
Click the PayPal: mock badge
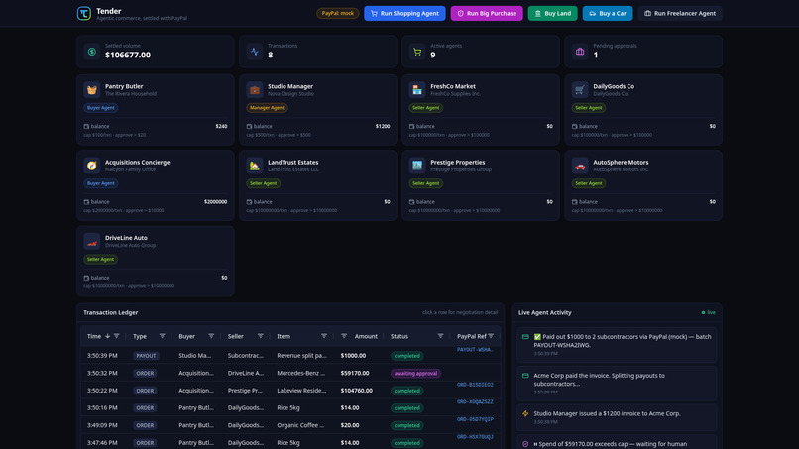[338, 13]
